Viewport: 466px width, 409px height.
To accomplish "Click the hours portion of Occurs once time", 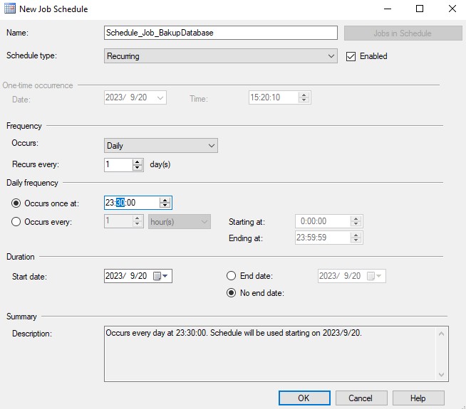I will click(x=110, y=203).
